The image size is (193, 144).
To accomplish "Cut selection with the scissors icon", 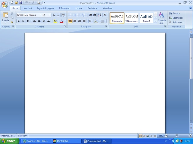I will pos(12,13).
